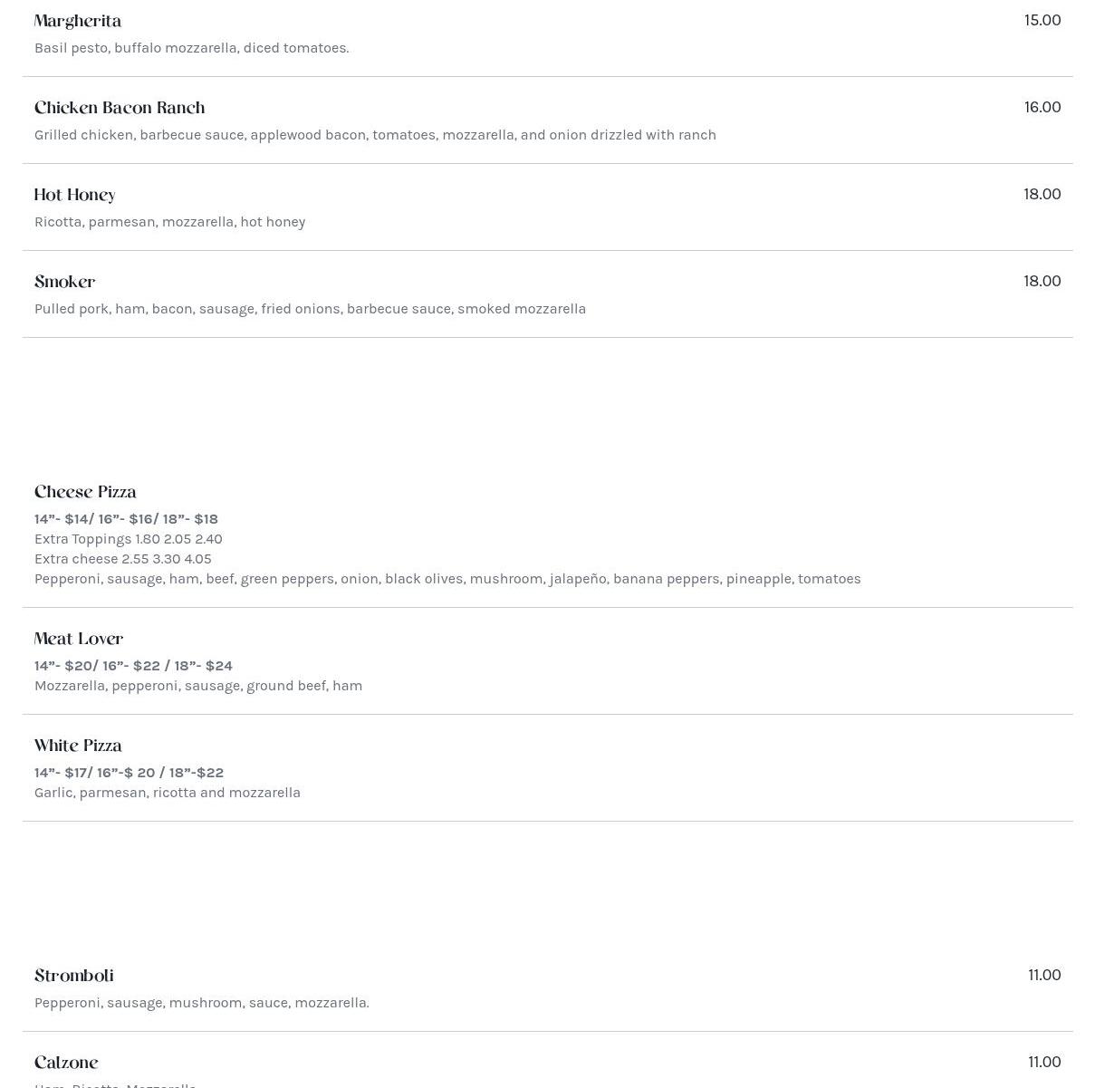This screenshot has width=1114, height=1088.
Task: Select the Meat Lover item name
Action: coord(79,639)
